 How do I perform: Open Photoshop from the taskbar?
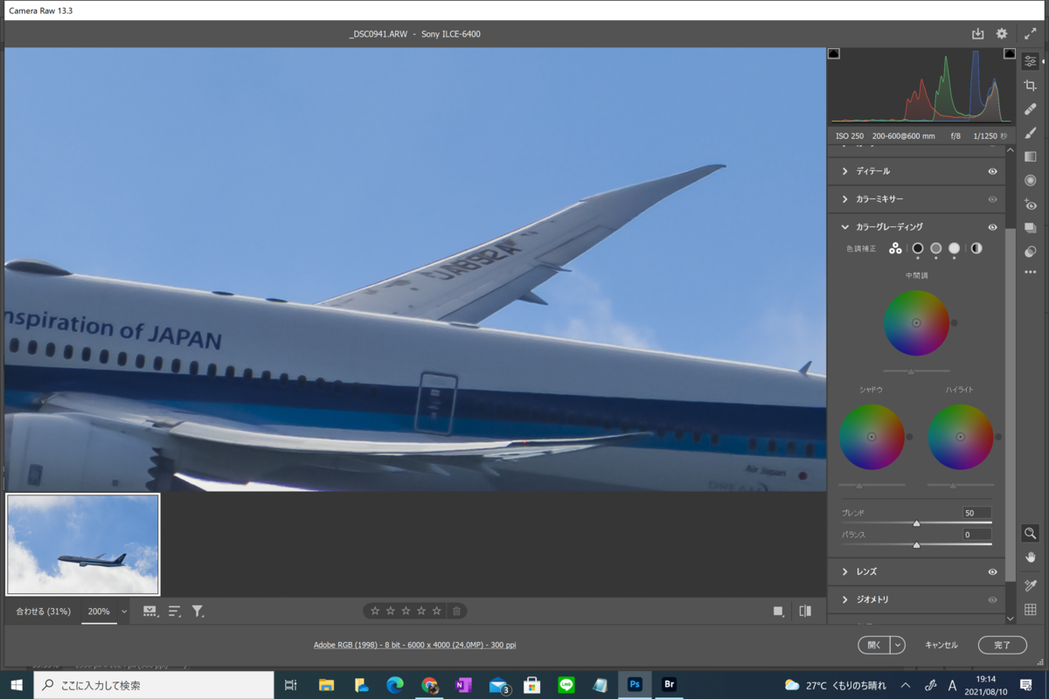635,685
